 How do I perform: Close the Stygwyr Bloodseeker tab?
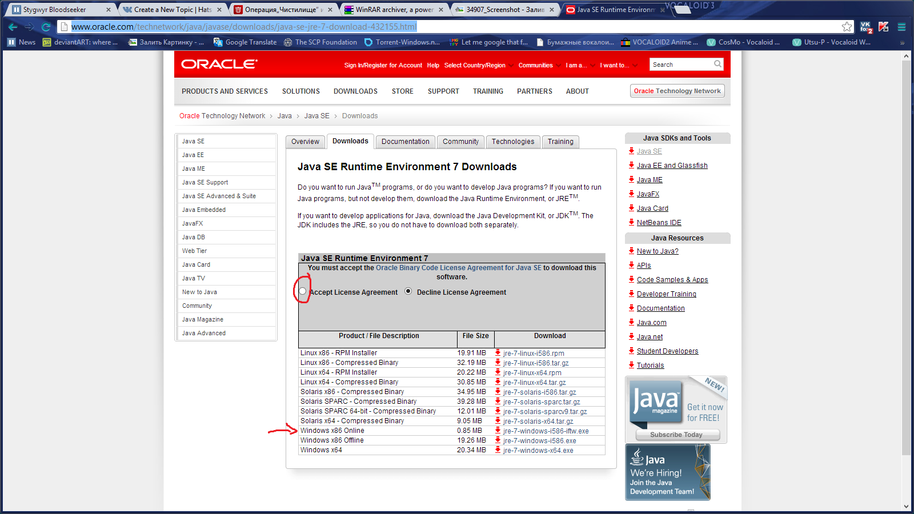click(109, 10)
